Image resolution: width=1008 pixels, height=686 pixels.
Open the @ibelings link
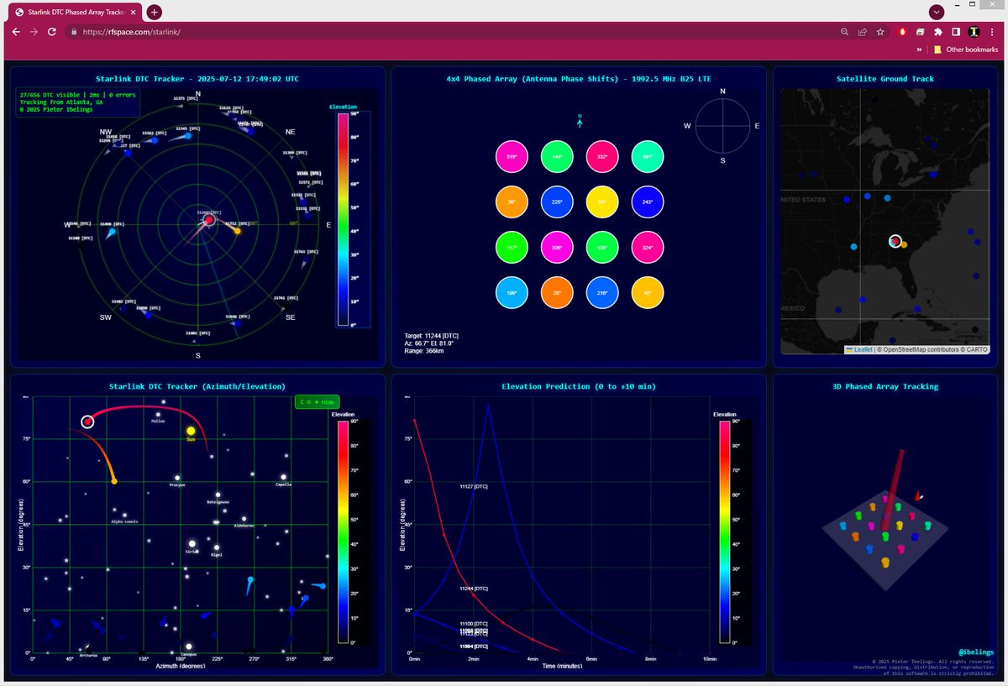976,652
